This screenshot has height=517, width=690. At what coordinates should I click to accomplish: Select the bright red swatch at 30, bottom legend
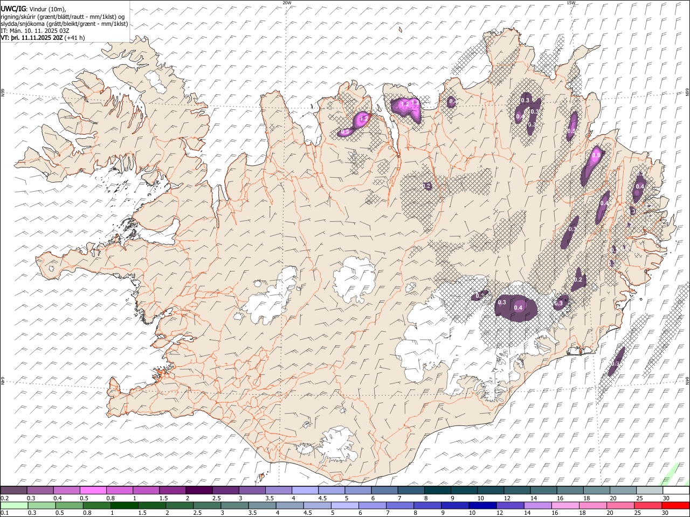[x=675, y=506]
